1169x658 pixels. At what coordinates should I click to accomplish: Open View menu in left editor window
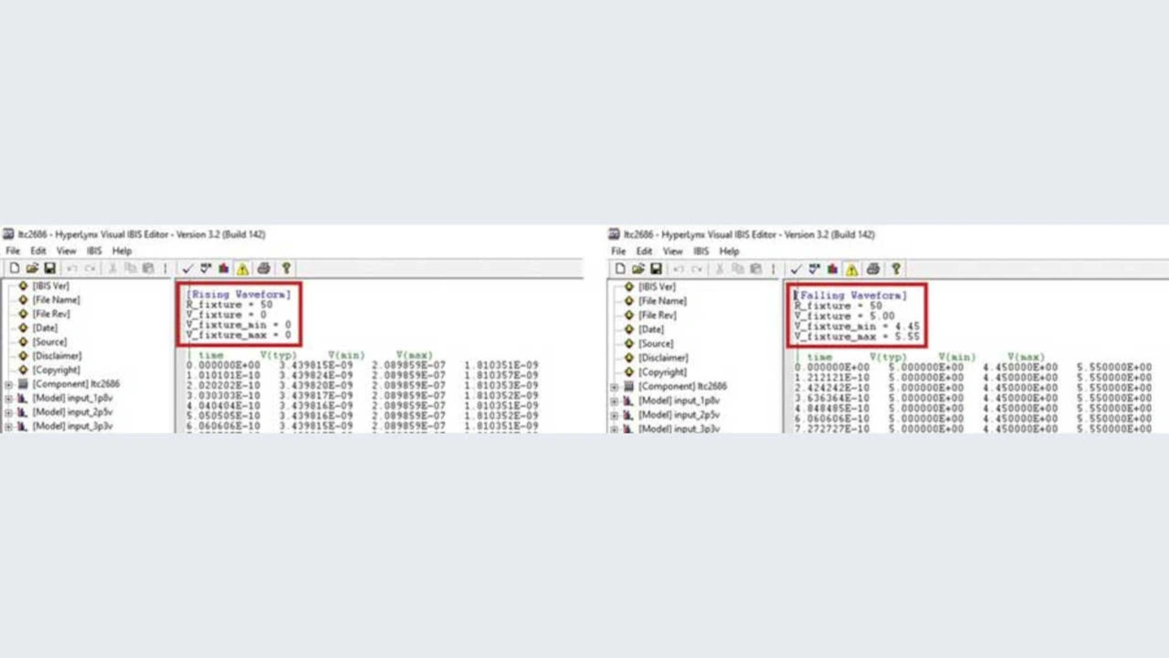click(66, 251)
